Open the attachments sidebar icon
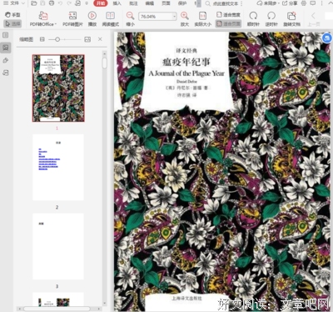The width and height of the screenshot is (333, 312). pyautogui.click(x=6, y=60)
